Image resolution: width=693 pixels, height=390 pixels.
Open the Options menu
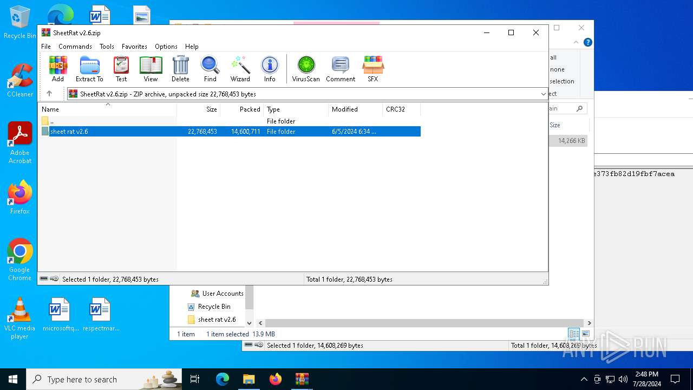click(166, 47)
